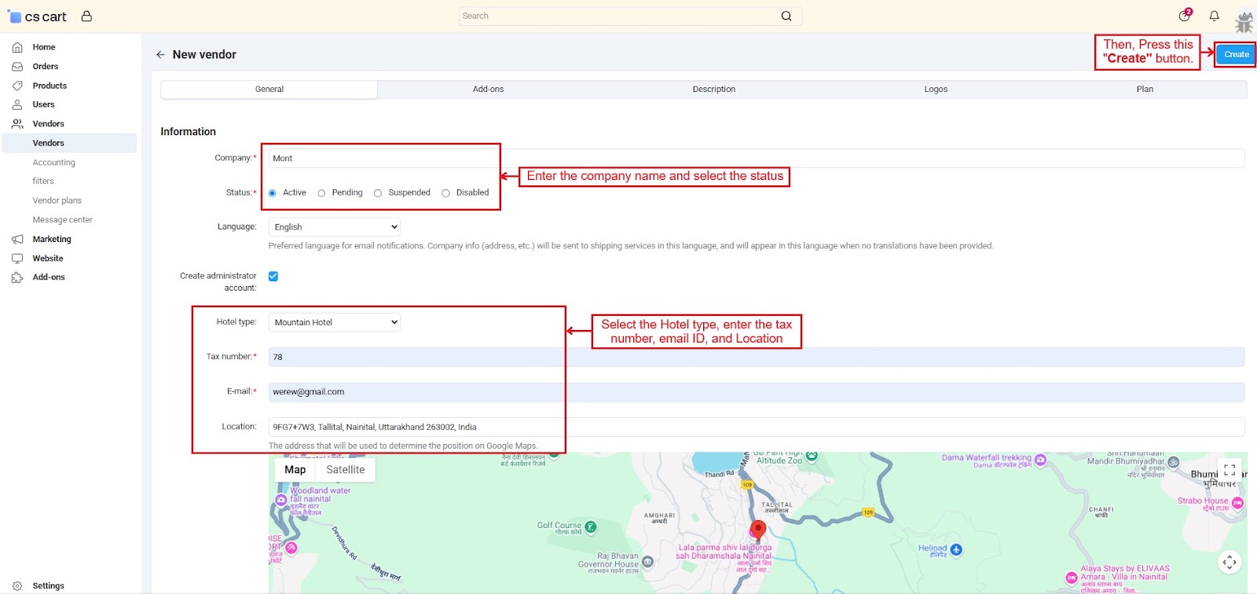Click the lock icon next to CS-Cart logo
Viewport: 1257px width, 594px height.
[86, 16]
